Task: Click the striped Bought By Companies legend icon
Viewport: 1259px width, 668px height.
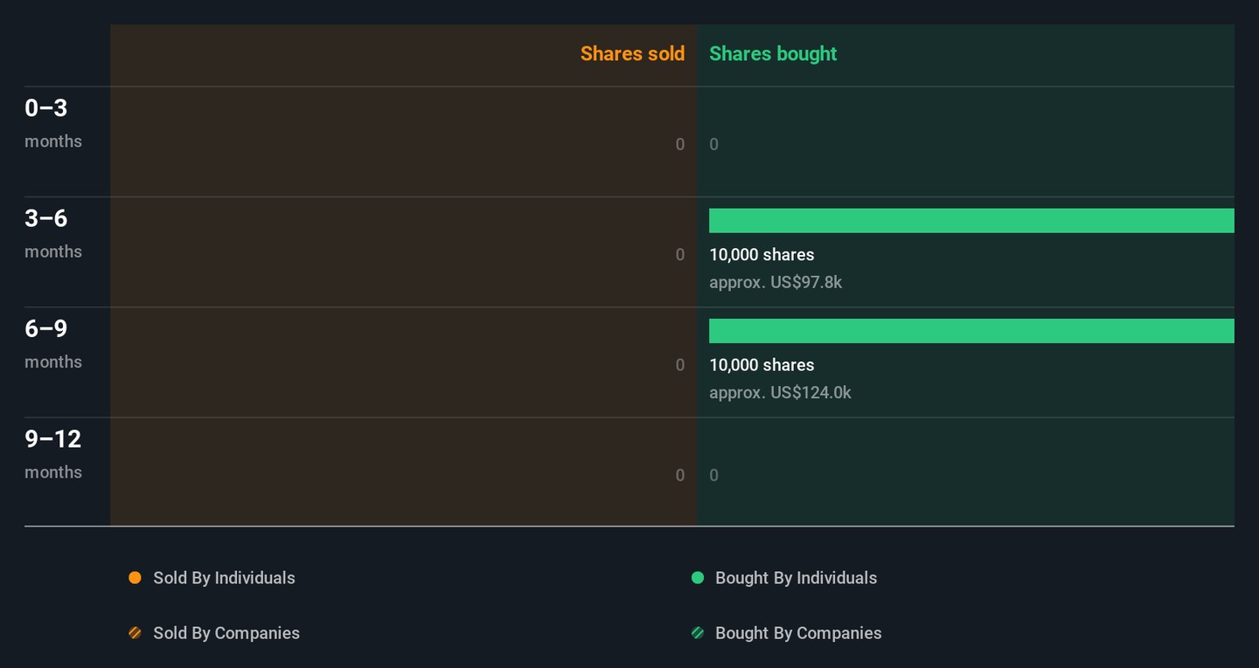Action: coord(698,633)
